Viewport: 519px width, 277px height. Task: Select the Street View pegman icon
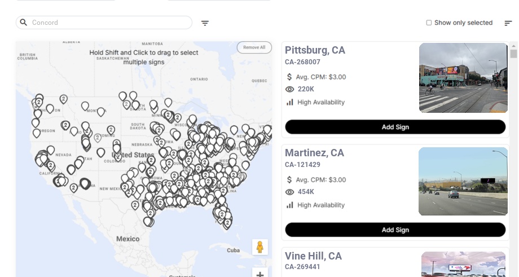point(259,247)
